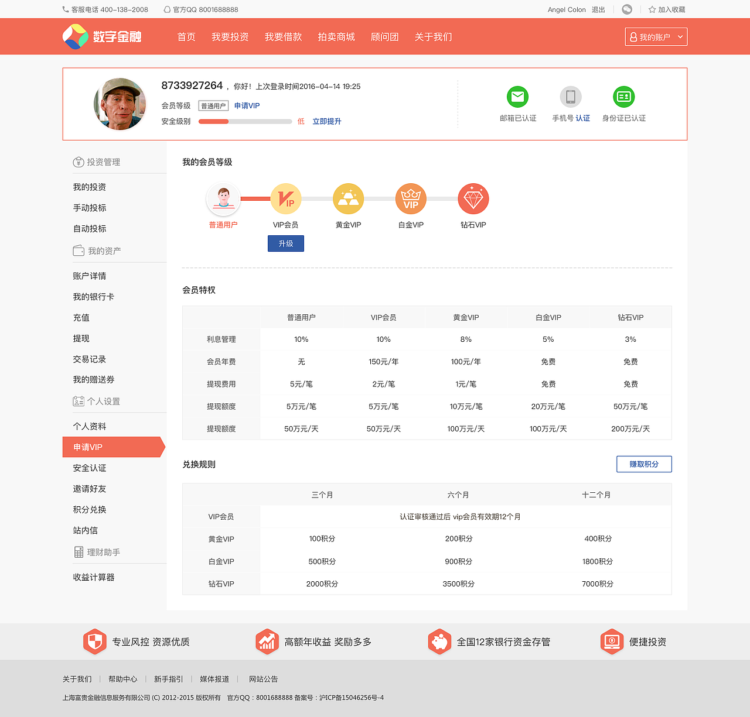Click the 立即提升 security link
Image resolution: width=750 pixels, height=717 pixels.
pos(327,121)
